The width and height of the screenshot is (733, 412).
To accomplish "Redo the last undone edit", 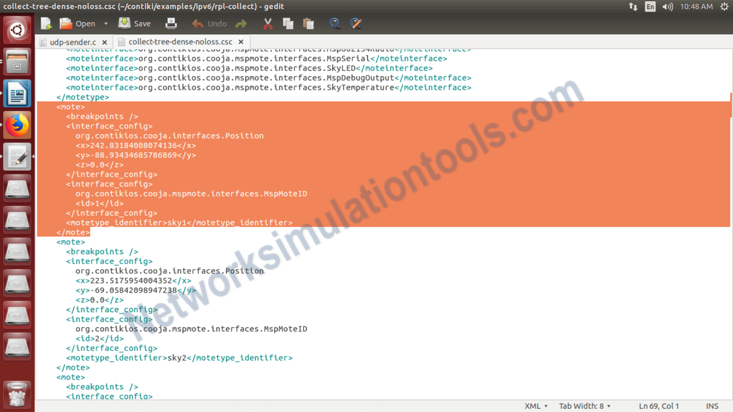I will coord(241,23).
